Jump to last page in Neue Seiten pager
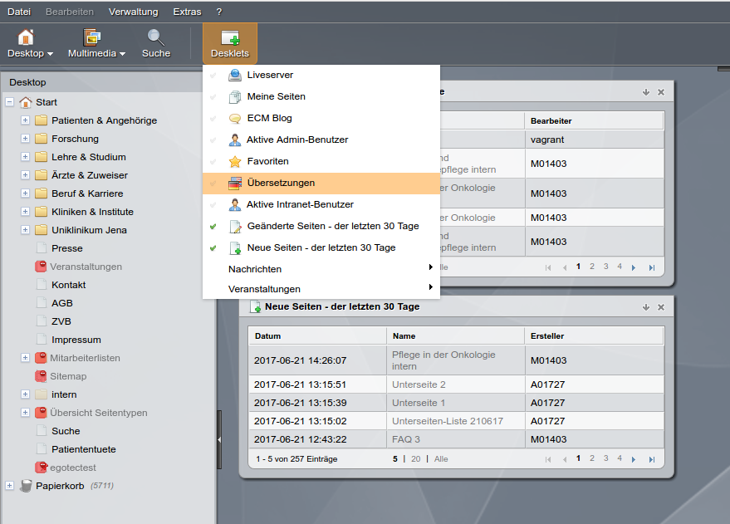 point(652,459)
